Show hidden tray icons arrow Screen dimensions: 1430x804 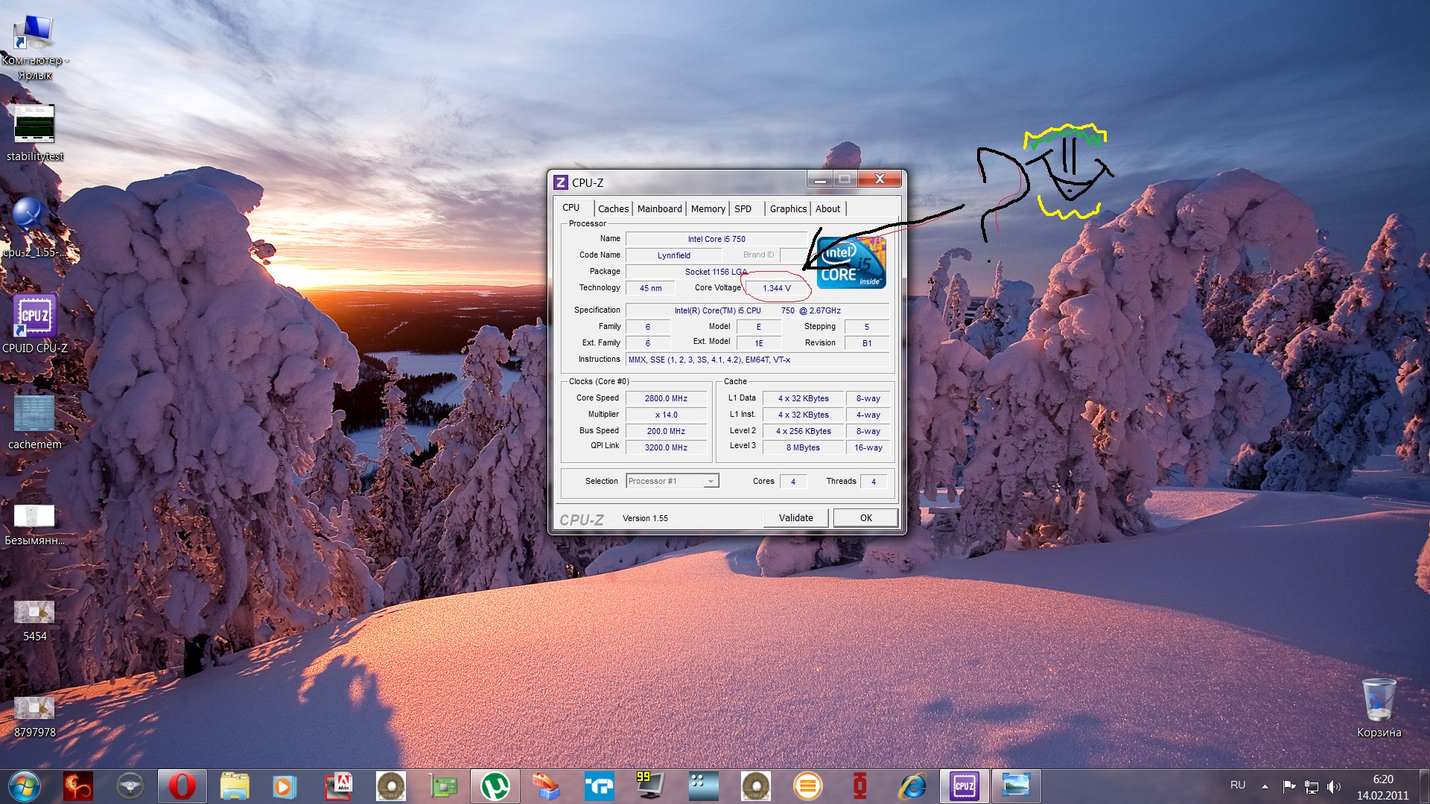click(1265, 786)
